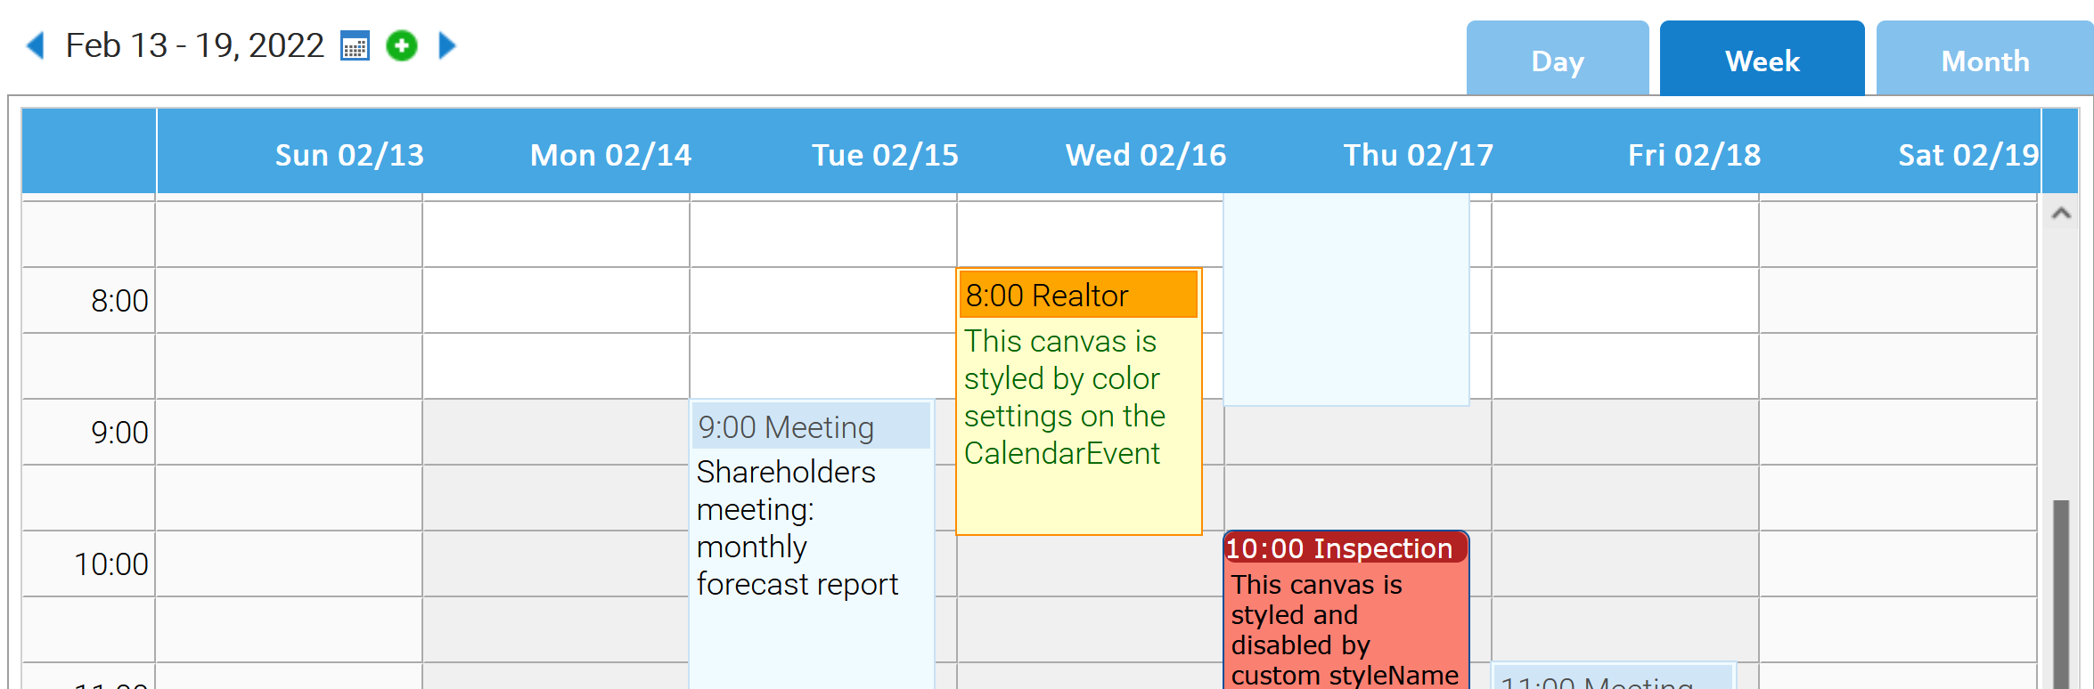Click the empty Monday 8:00 time slot
This screenshot has width=2094, height=689.
click(556, 301)
